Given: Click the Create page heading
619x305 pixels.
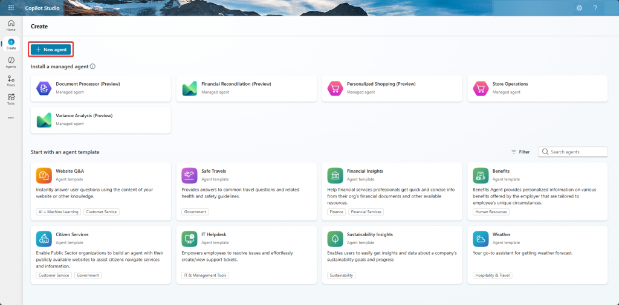Looking at the screenshot, I should (39, 27).
